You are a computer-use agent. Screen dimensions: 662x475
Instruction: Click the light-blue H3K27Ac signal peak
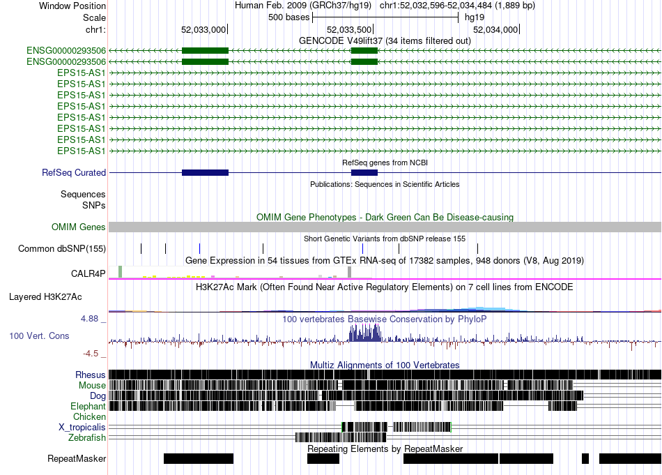pos(486,309)
